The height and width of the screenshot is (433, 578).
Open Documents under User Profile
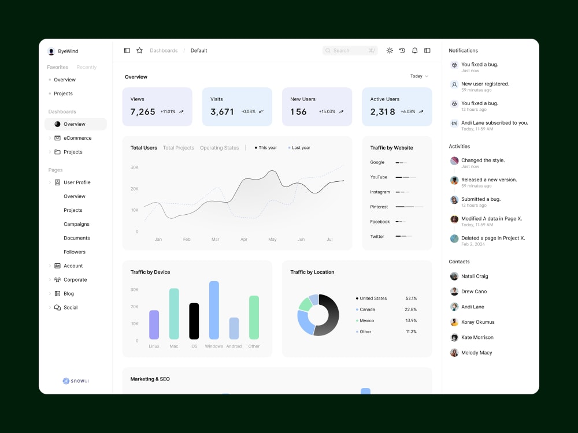click(x=77, y=238)
